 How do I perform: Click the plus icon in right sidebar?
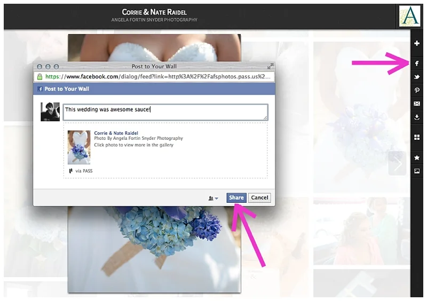[x=417, y=43]
